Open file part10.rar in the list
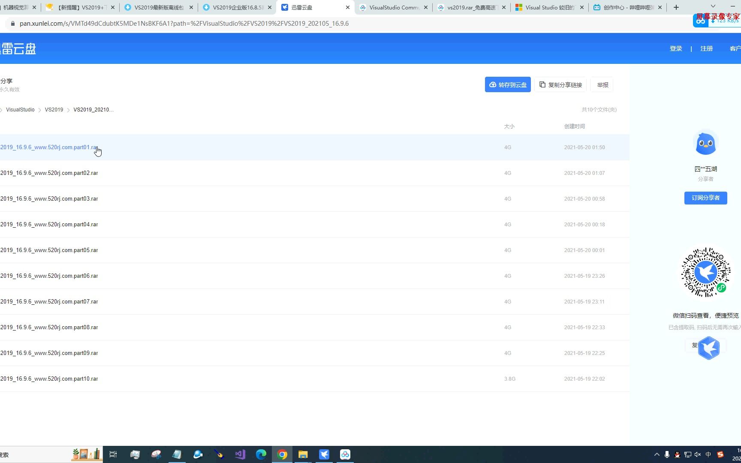 pyautogui.click(x=49, y=379)
